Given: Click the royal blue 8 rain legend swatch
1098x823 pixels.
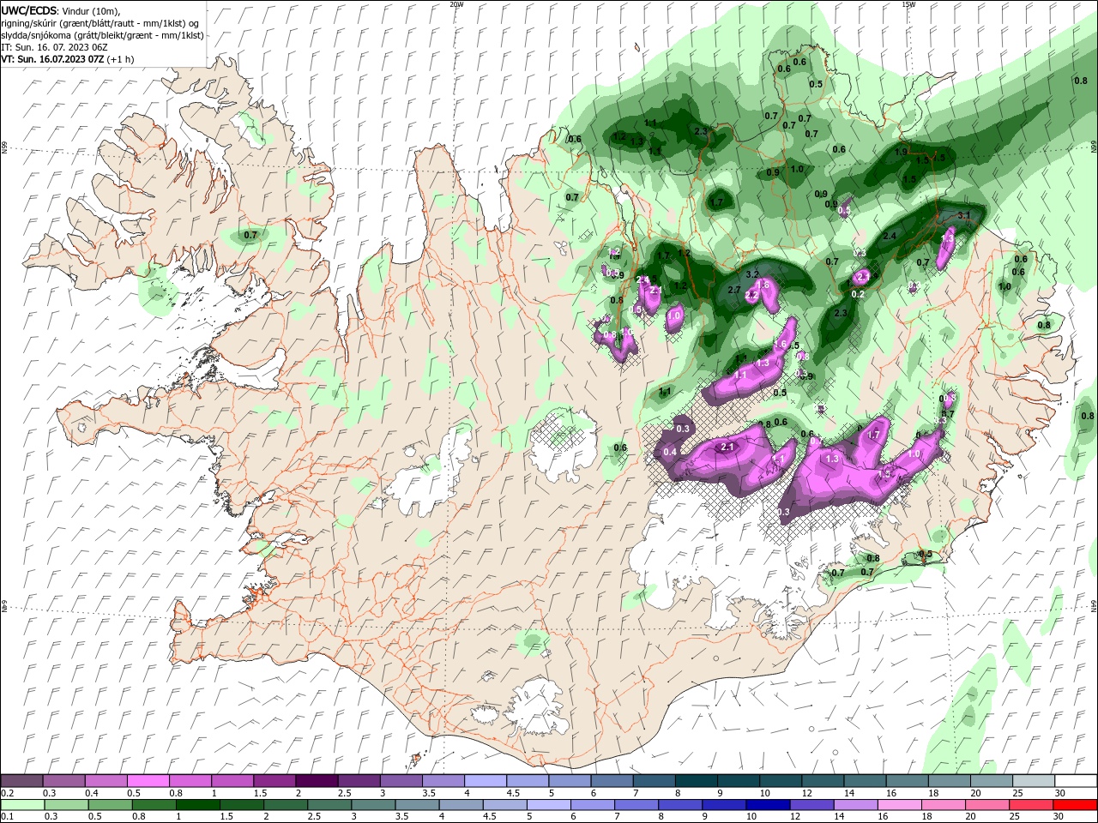Looking at the screenshot, I should [680, 805].
